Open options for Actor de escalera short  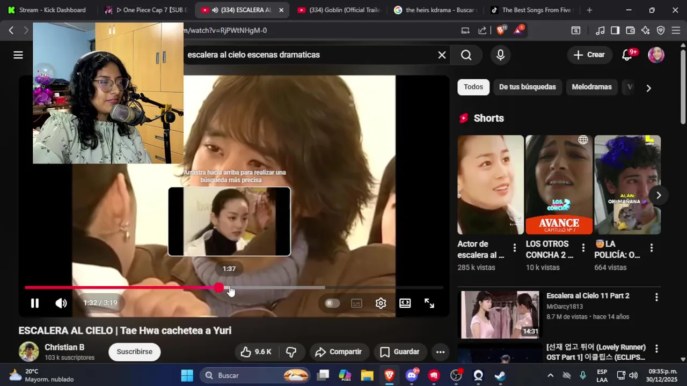(514, 248)
